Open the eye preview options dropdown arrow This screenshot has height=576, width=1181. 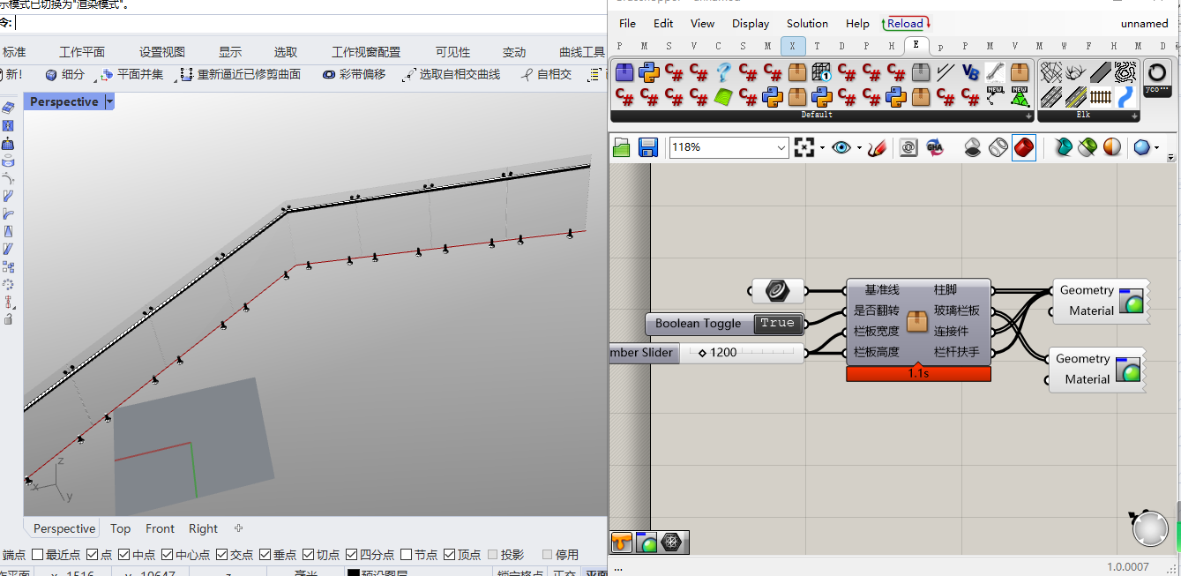(x=859, y=148)
